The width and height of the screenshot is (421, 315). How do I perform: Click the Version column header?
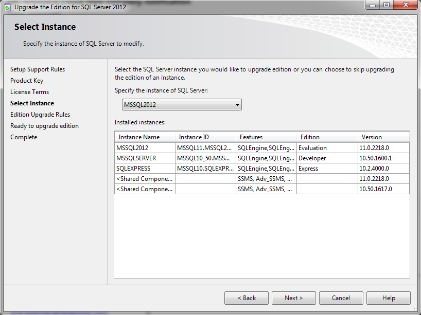tap(383, 137)
